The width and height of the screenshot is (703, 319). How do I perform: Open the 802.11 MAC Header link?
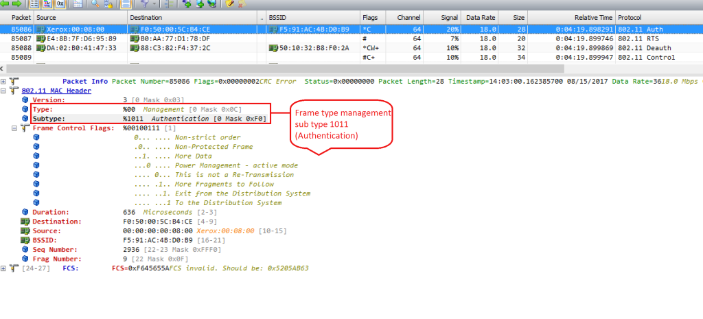[x=56, y=91]
